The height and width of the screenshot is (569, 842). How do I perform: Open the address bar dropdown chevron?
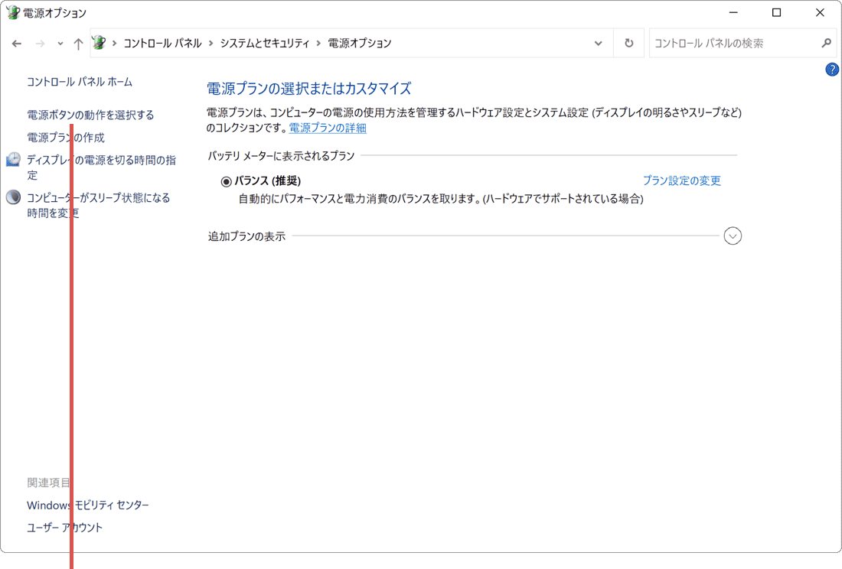tap(598, 44)
